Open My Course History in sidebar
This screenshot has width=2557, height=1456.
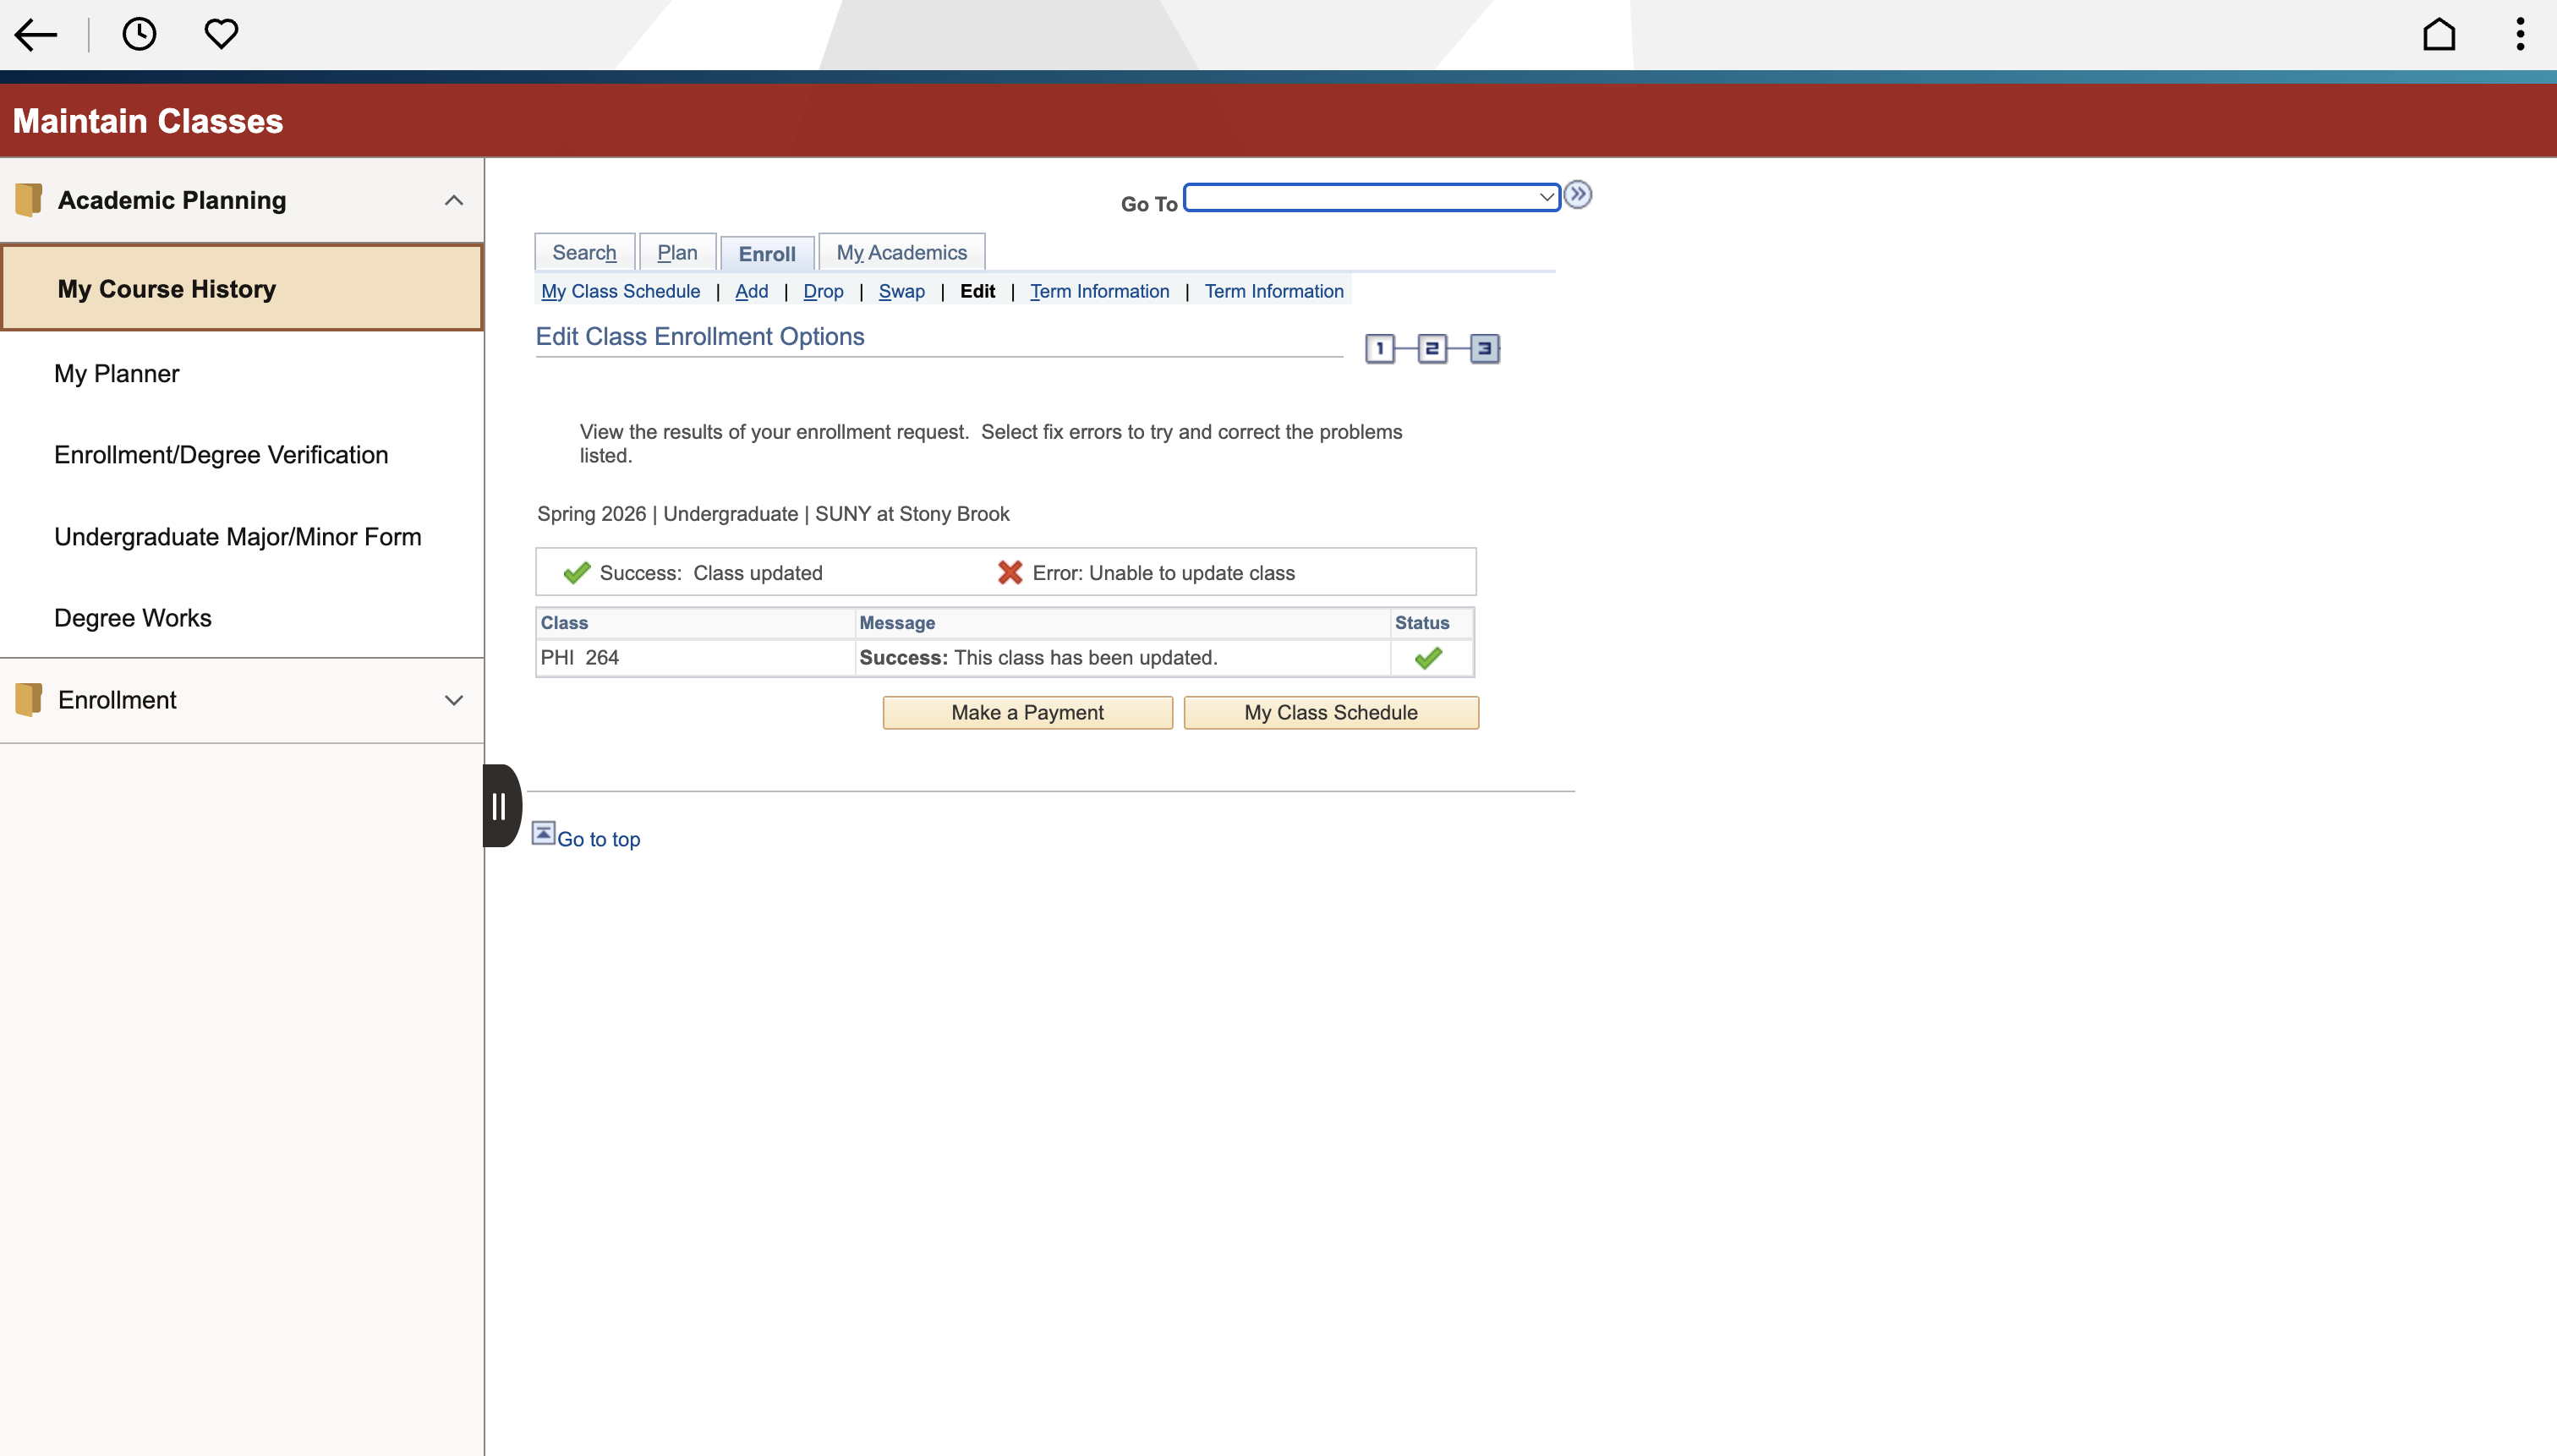(x=242, y=289)
